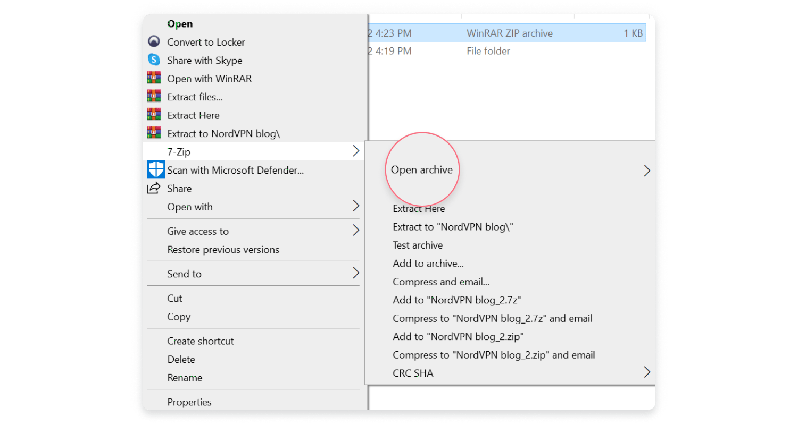Select Open with entry

[189, 207]
